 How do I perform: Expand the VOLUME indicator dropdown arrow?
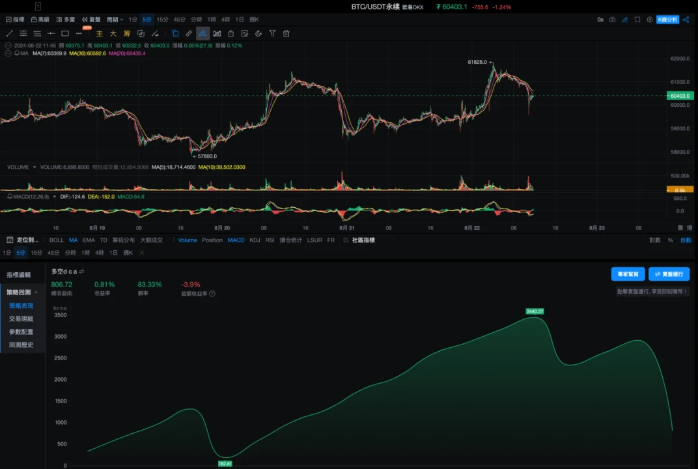pos(34,167)
